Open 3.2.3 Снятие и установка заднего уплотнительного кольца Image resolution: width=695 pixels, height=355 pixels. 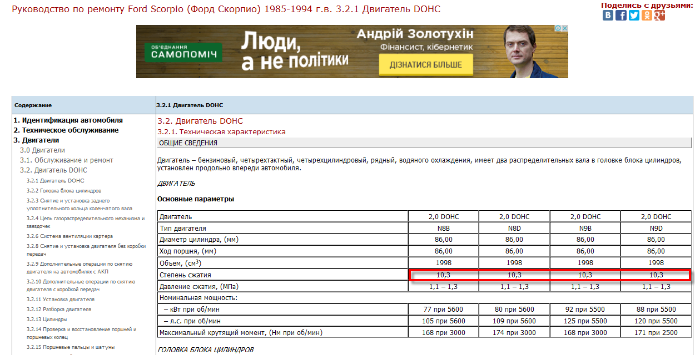click(x=80, y=204)
